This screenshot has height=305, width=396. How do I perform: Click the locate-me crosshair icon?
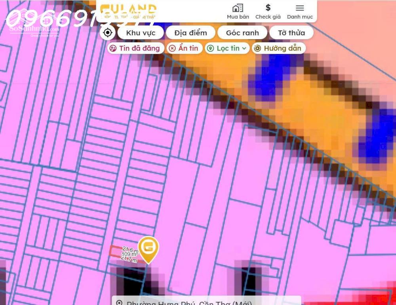(107, 32)
